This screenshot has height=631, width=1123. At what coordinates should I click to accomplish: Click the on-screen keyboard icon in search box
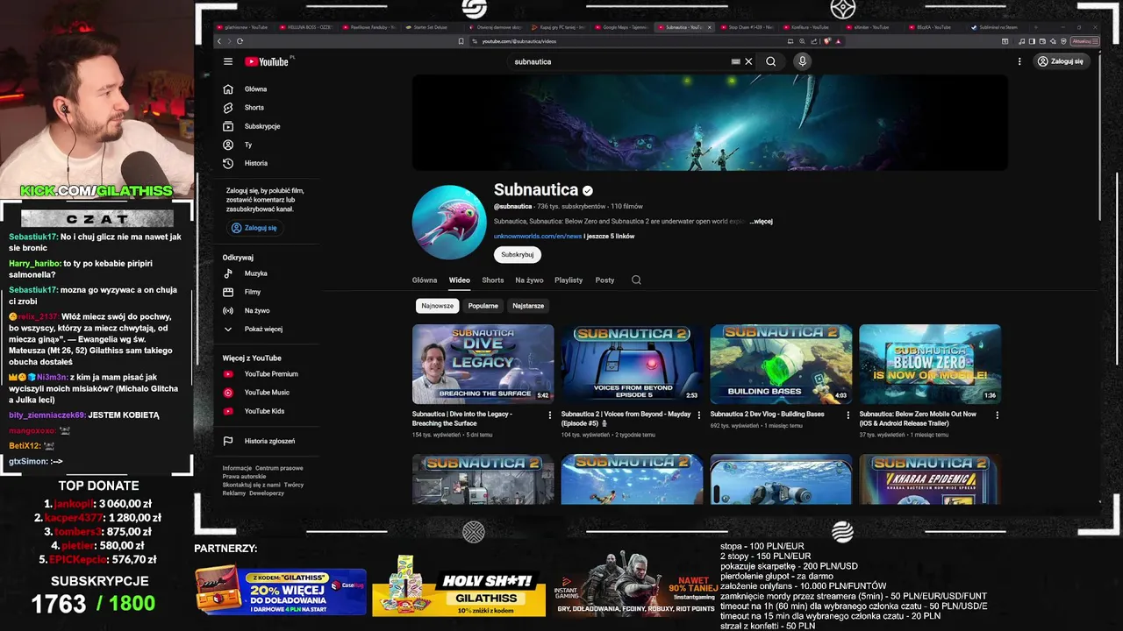[735, 61]
